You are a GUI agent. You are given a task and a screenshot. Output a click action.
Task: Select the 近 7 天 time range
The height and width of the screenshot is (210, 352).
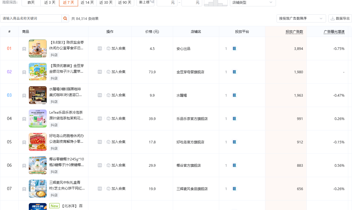pyautogui.click(x=69, y=2)
